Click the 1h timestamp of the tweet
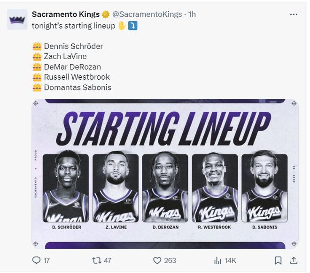 click(192, 15)
